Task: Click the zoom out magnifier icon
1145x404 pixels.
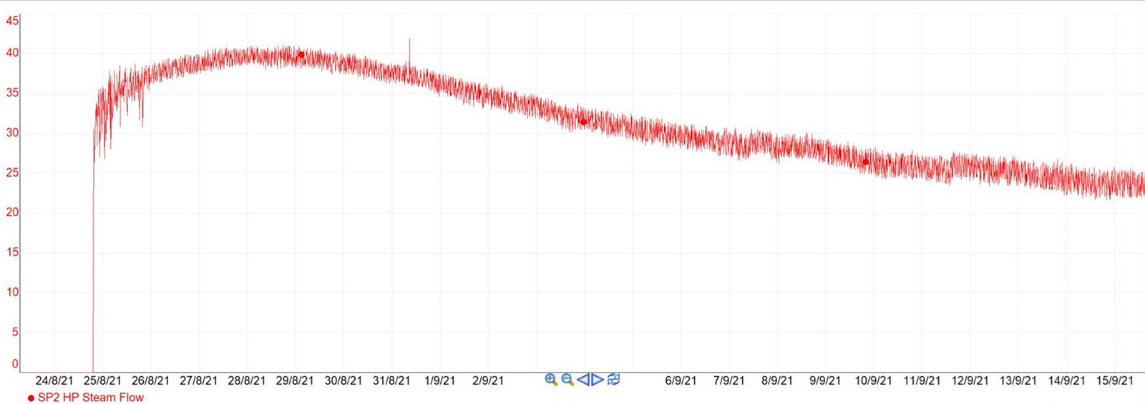Action: (x=567, y=380)
